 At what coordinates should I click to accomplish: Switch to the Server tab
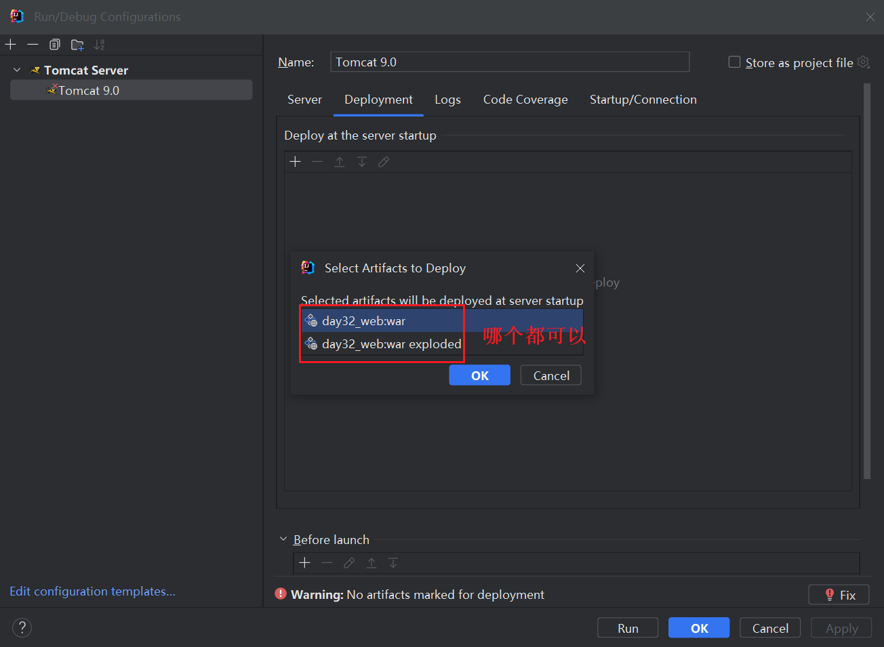(x=304, y=100)
